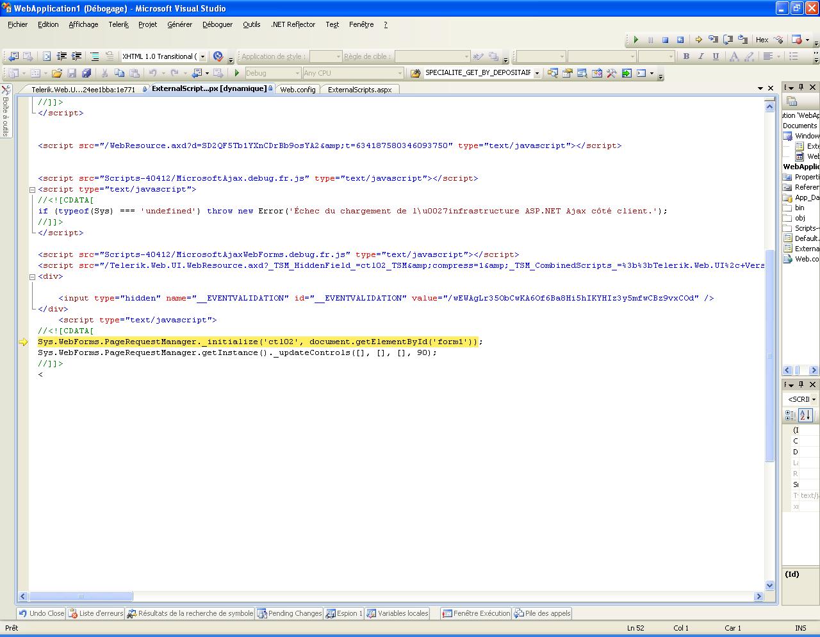
Task: Open file with the folder icon
Action: (x=57, y=73)
